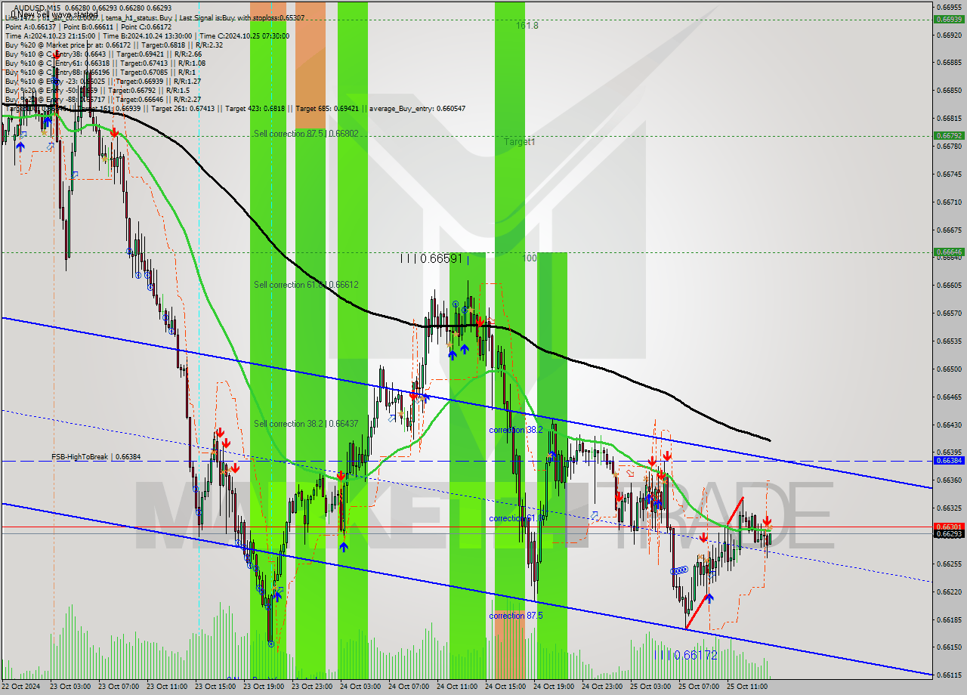Click the 100 level label
967x695 pixels.
click(530, 258)
